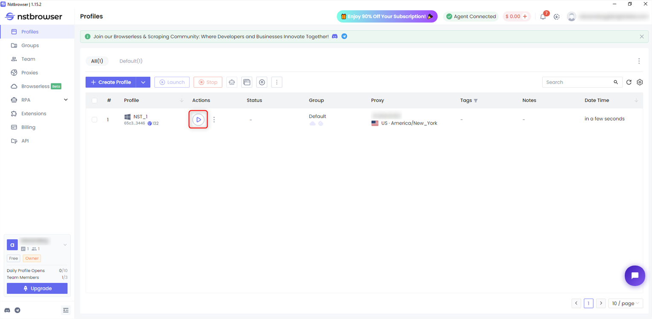Viewport: 652px width, 319px height.
Task: Click the Free plan tag
Action: coord(14,258)
